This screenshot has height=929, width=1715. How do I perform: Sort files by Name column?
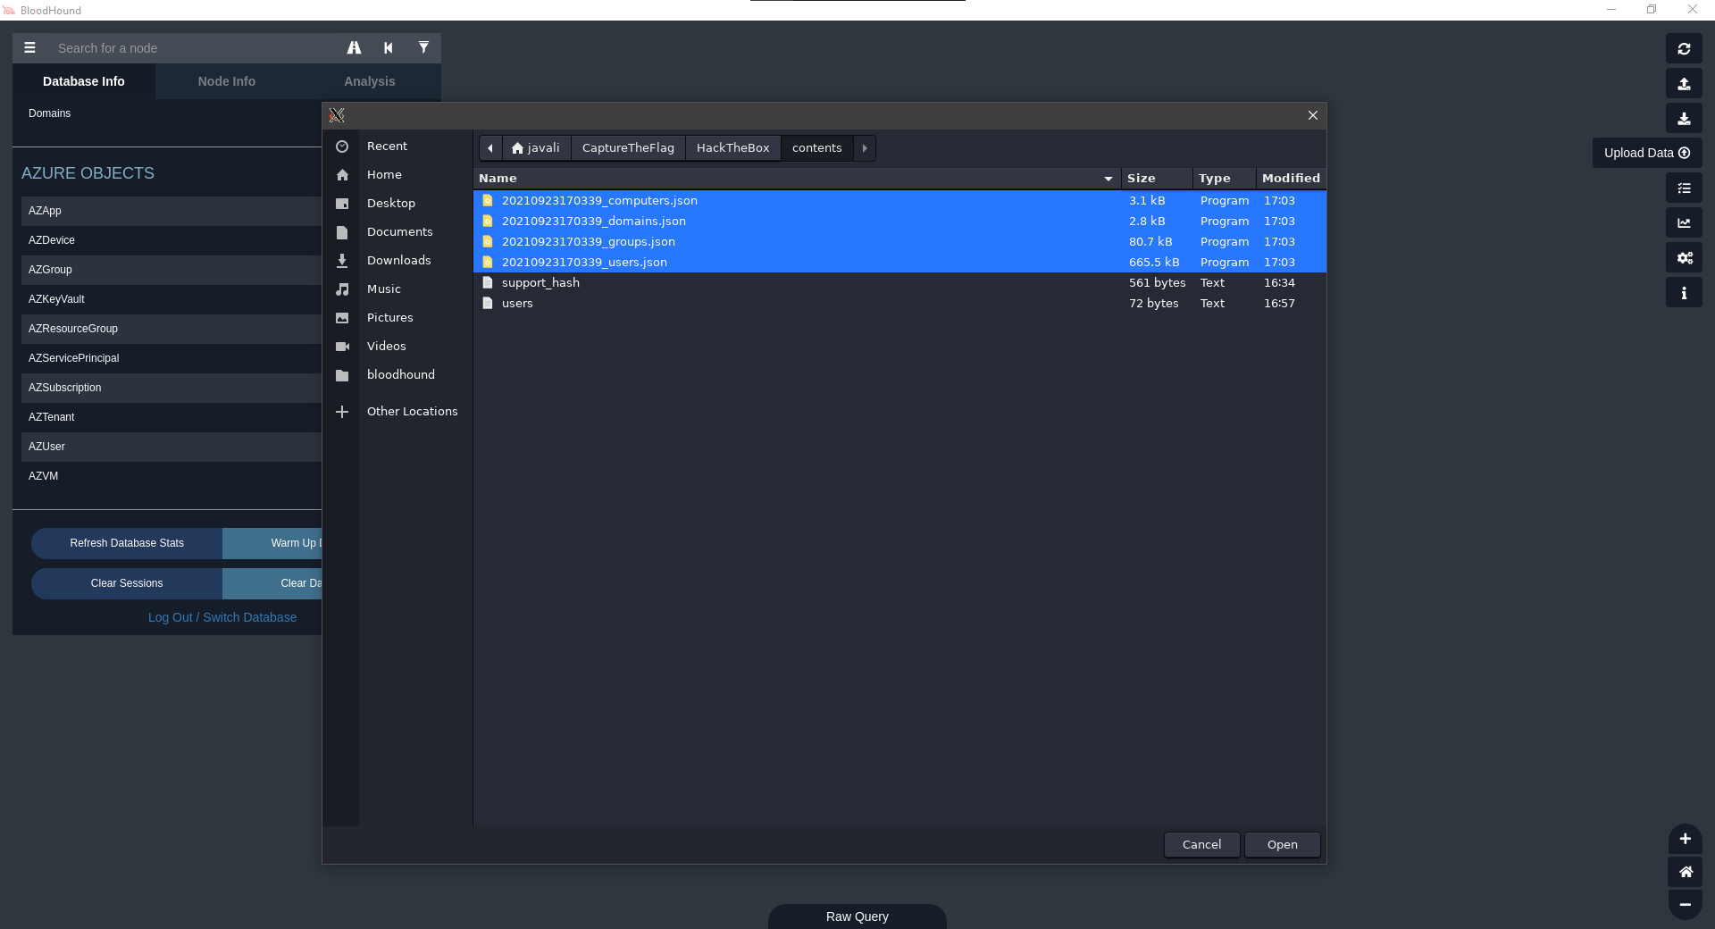coord(797,179)
